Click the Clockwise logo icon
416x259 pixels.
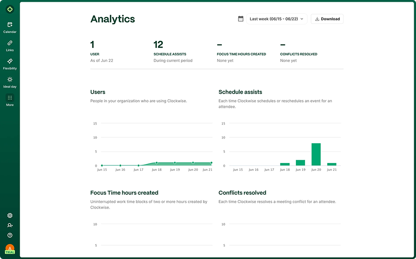tap(10, 9)
